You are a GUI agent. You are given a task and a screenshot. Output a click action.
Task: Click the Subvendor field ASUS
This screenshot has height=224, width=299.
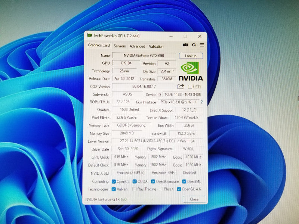pyautogui.click(x=127, y=94)
